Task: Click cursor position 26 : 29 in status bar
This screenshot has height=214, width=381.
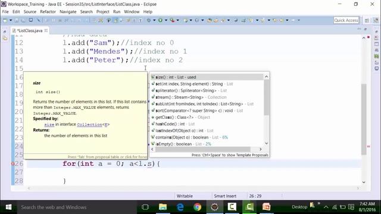Action: click(255, 196)
